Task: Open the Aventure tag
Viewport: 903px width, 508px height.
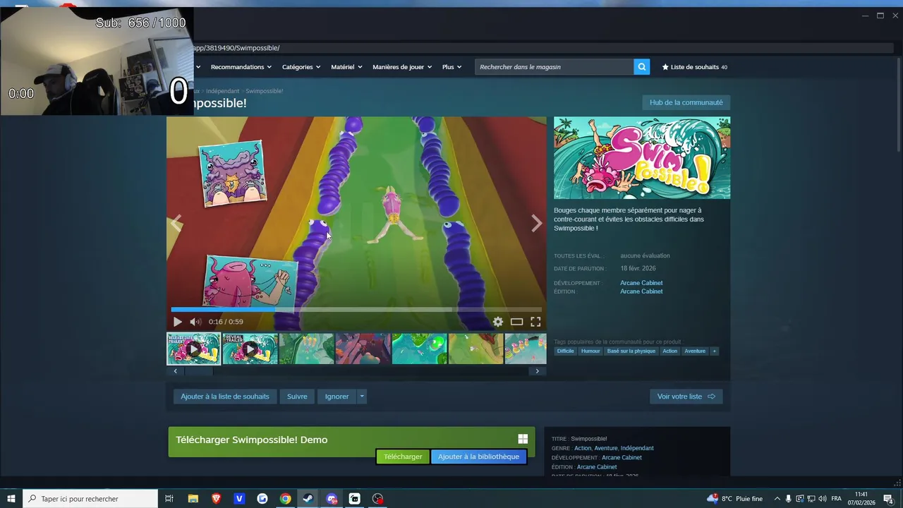Action: (x=695, y=351)
